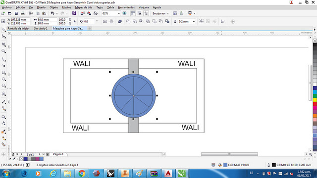Image resolution: width=317 pixels, height=178 pixels.
Task: Select the Polygon tool in the toolbox
Action: click(x=3, y=86)
